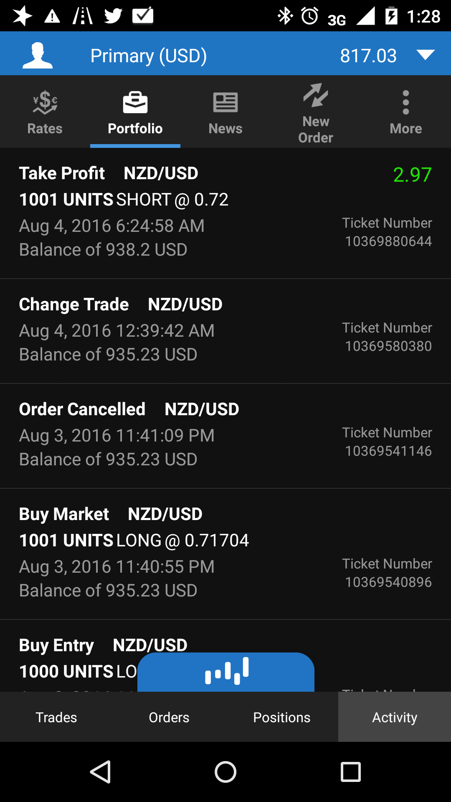Open the blue chart pull-up handle
This screenshot has width=451, height=802.
[226, 671]
